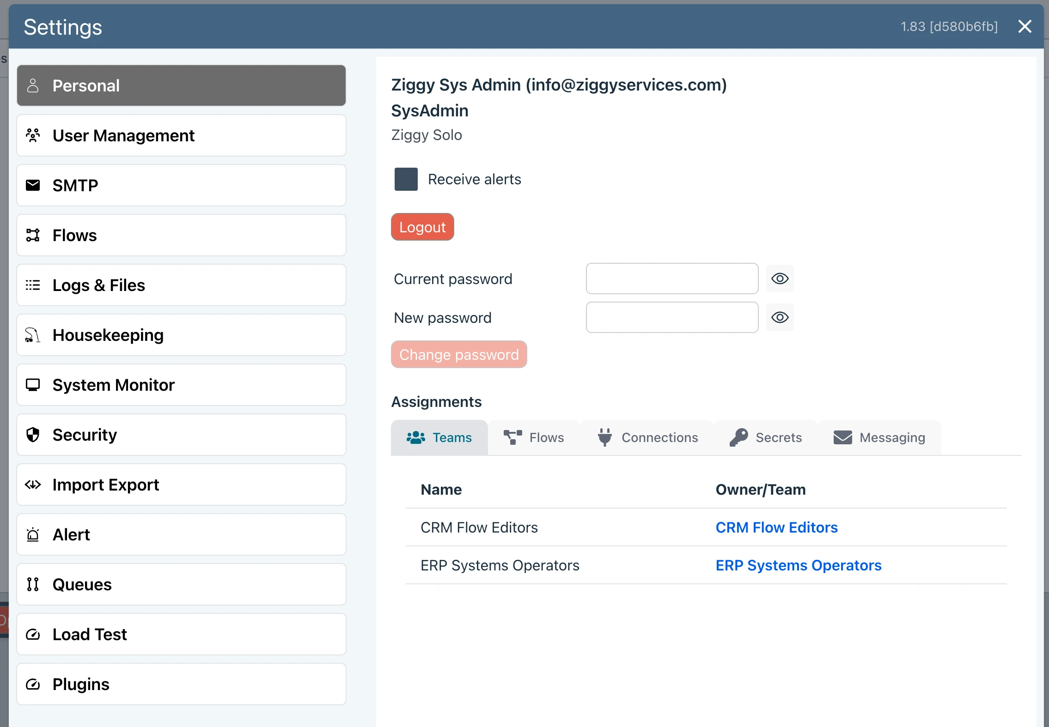Toggle the Receive alerts checkbox
This screenshot has height=727, width=1049.
tap(406, 179)
